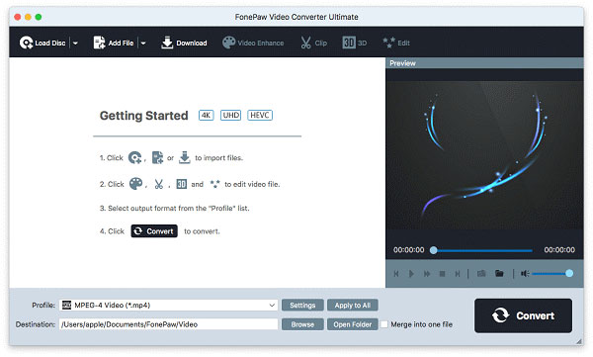Stop the preview playback
Viewport: 593px width, 357px height.
(442, 273)
